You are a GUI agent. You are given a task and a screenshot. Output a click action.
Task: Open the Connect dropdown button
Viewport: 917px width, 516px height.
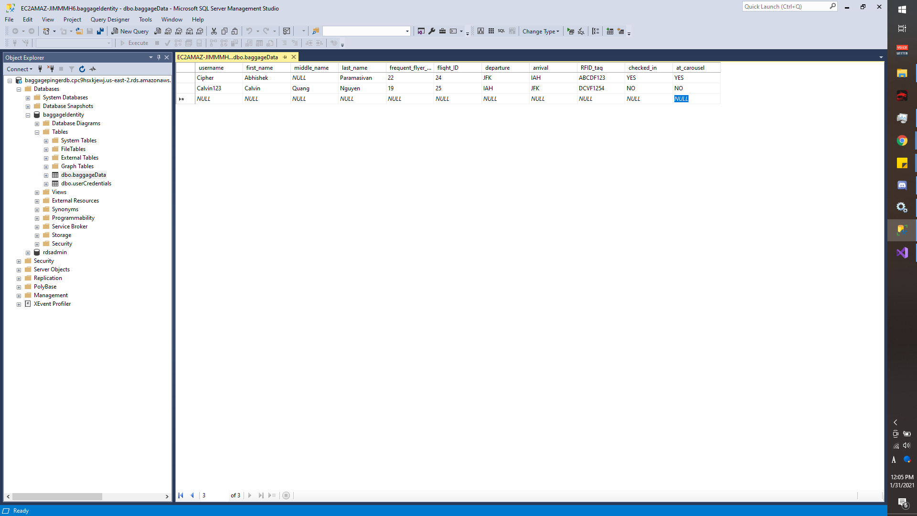[x=20, y=69]
